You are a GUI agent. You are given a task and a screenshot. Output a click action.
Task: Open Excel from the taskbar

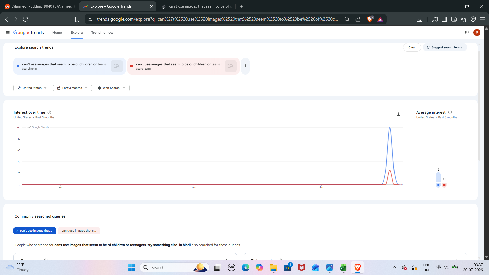click(x=343, y=268)
